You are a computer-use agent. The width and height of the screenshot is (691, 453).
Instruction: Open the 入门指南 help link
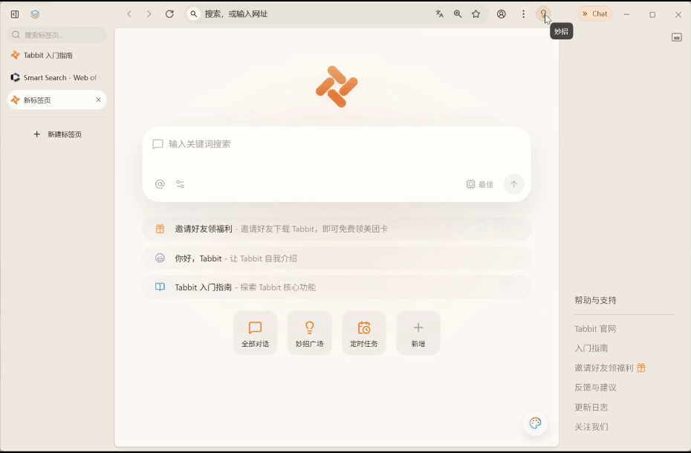tap(591, 348)
